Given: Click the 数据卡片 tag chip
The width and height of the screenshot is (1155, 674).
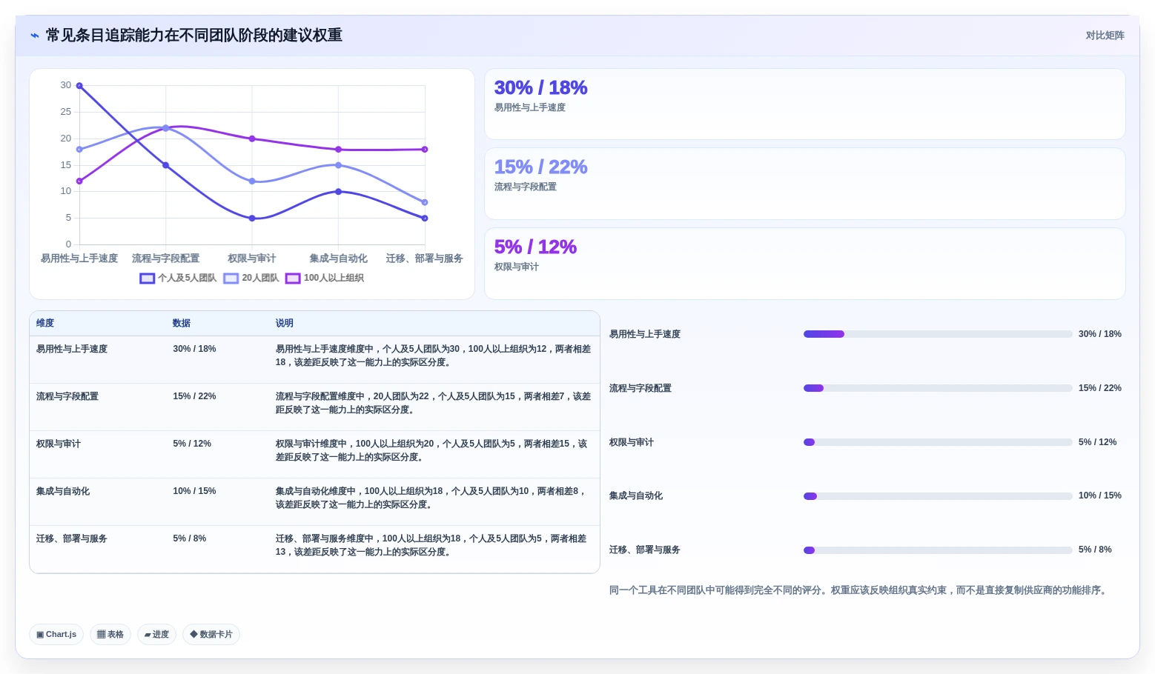Looking at the screenshot, I should click(x=211, y=635).
